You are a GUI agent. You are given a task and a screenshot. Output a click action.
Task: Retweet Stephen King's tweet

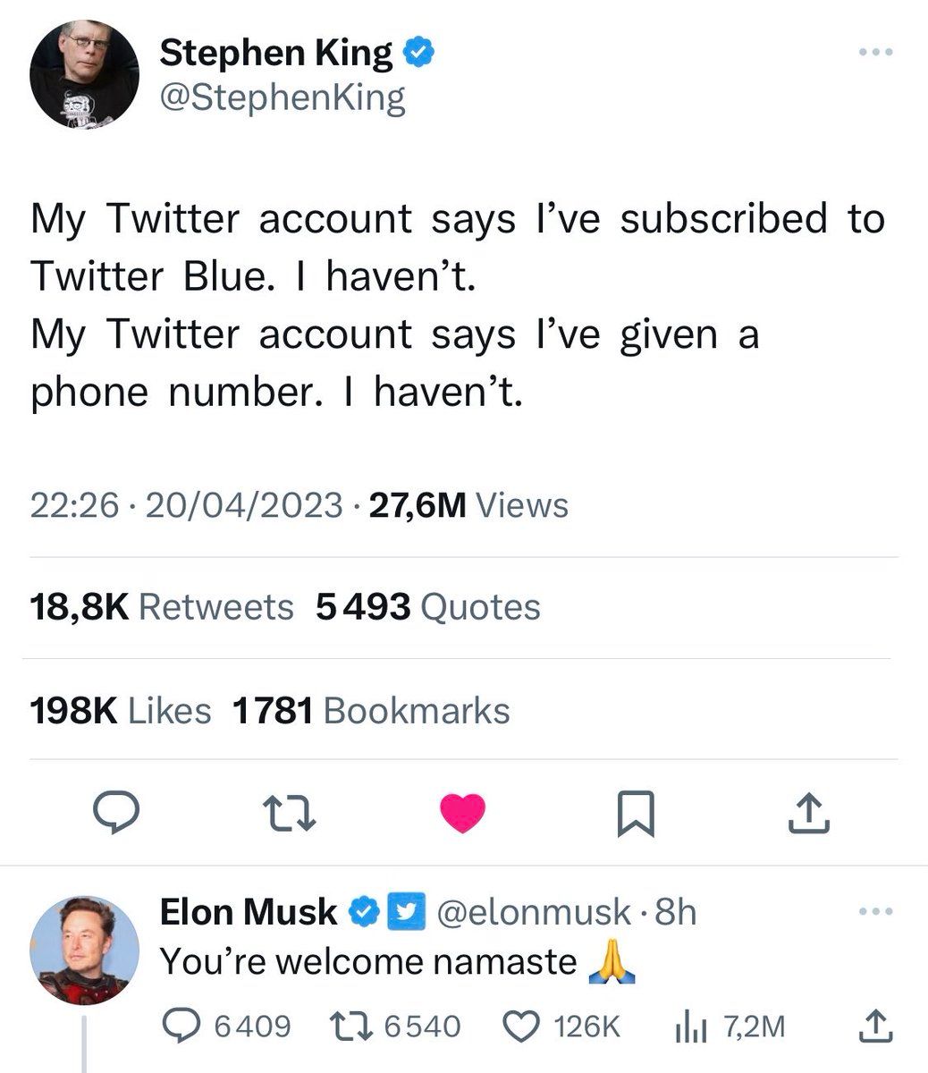289,814
